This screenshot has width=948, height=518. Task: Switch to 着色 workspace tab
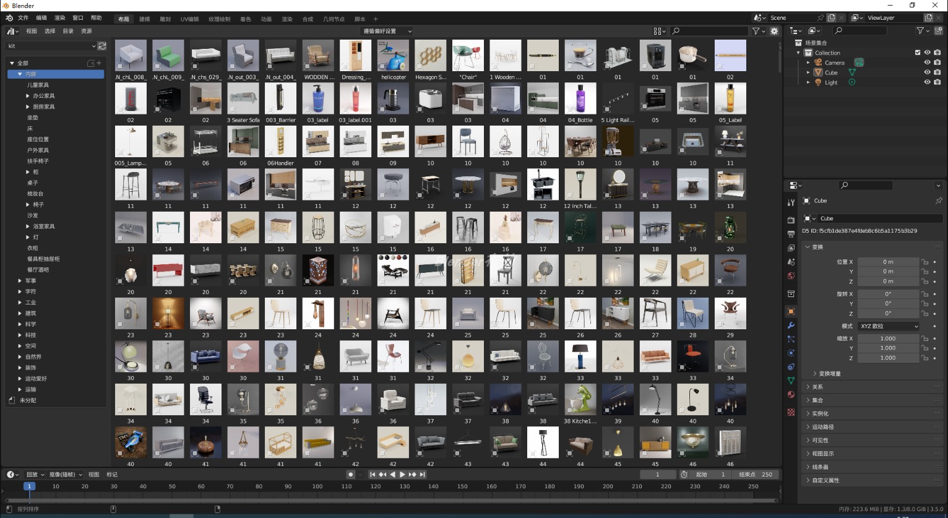tap(246, 19)
